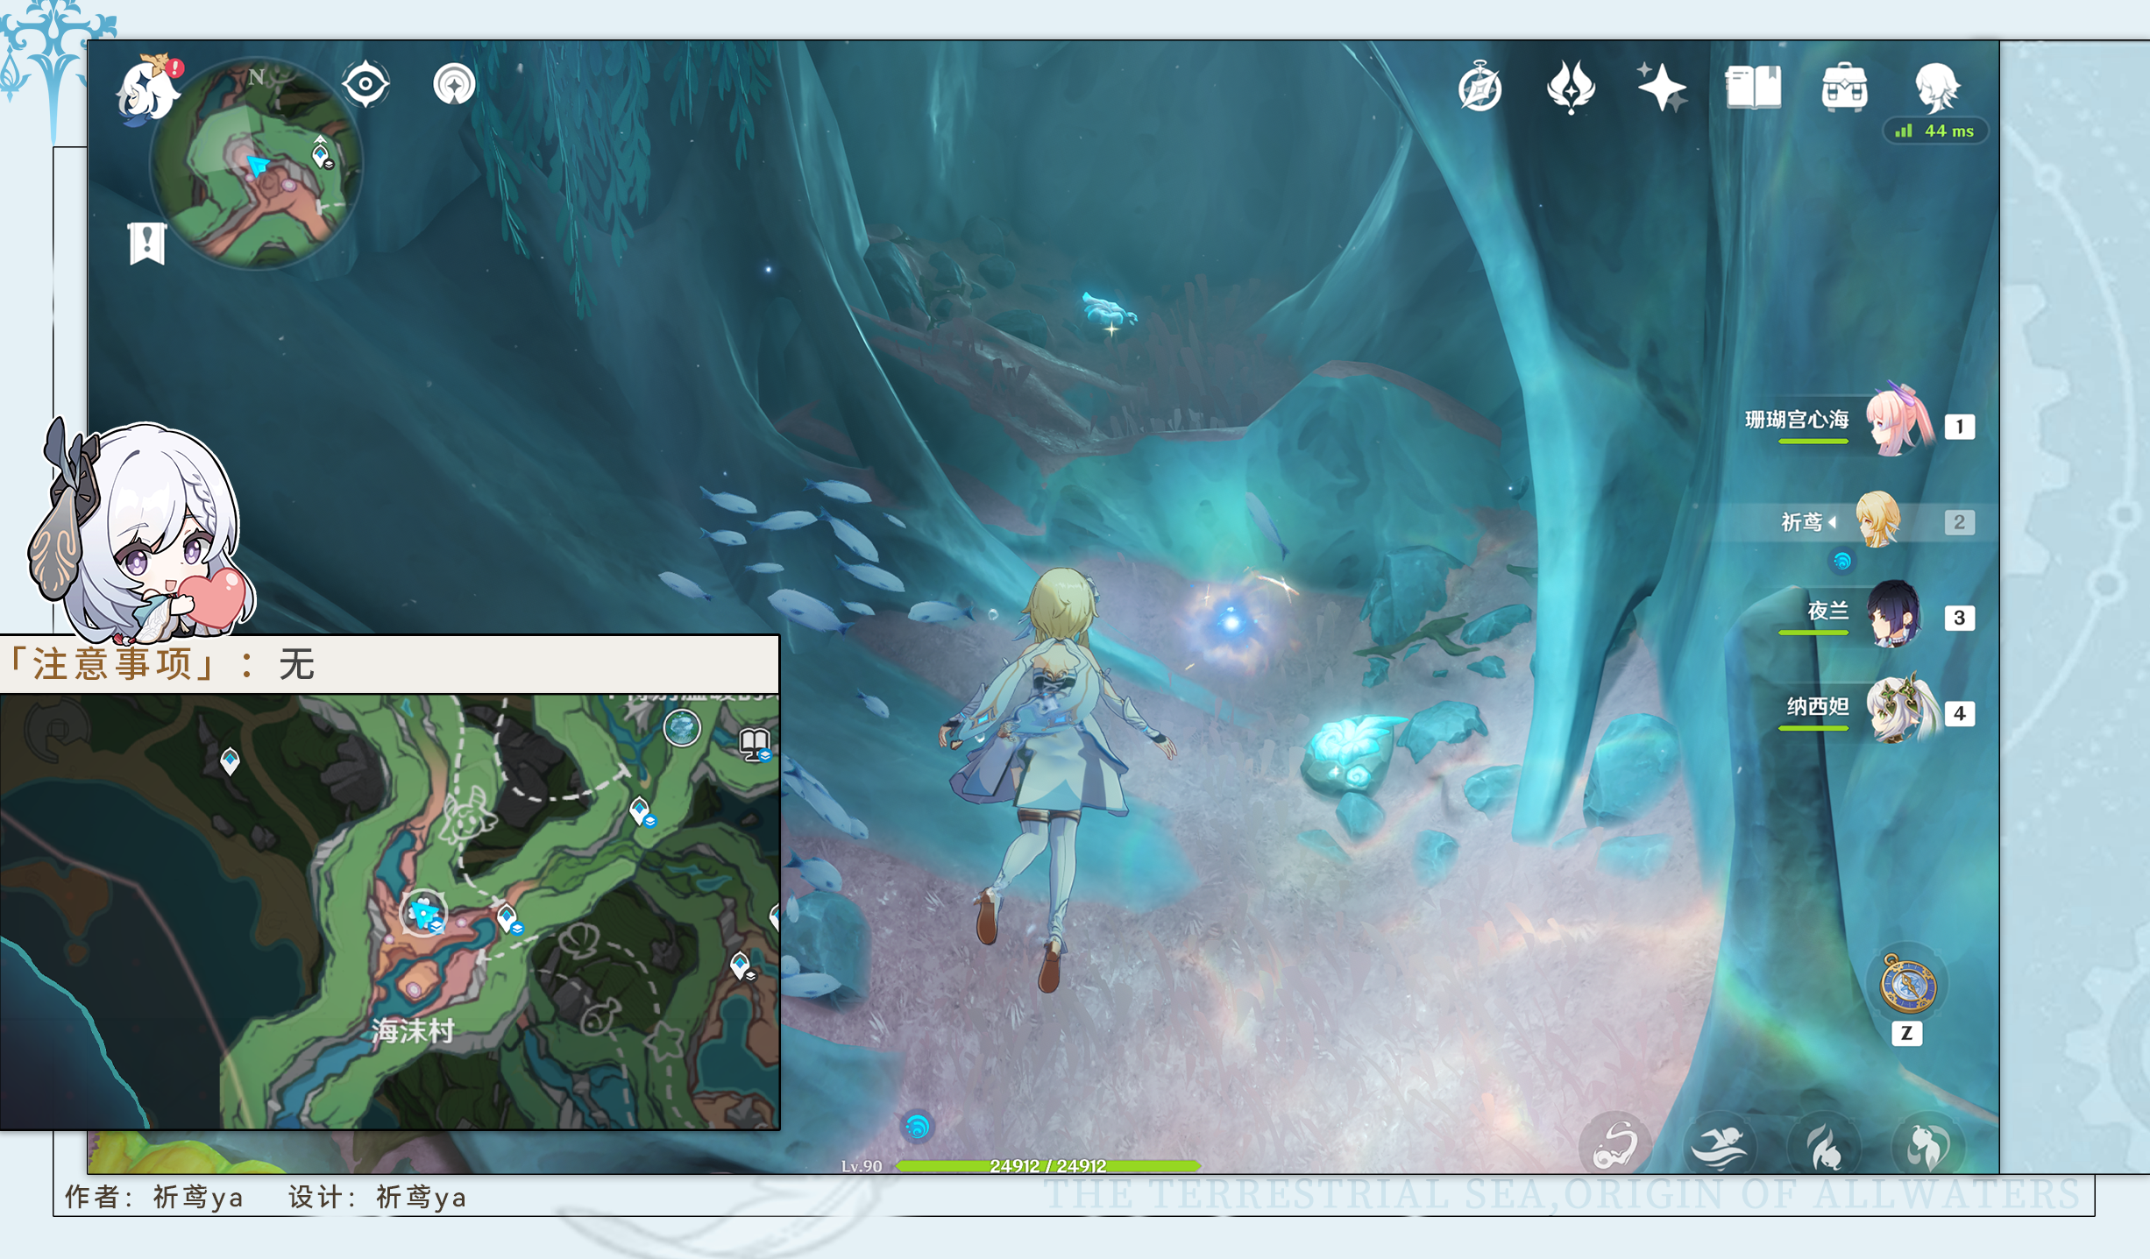The height and width of the screenshot is (1259, 2150).
Task: Click the green HP bar
Action: pos(1047,1165)
